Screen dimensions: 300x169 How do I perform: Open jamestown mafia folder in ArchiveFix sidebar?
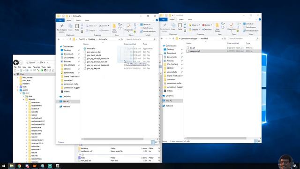(71, 84)
